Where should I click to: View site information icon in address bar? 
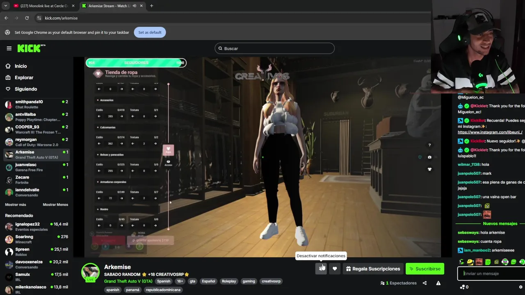39,18
